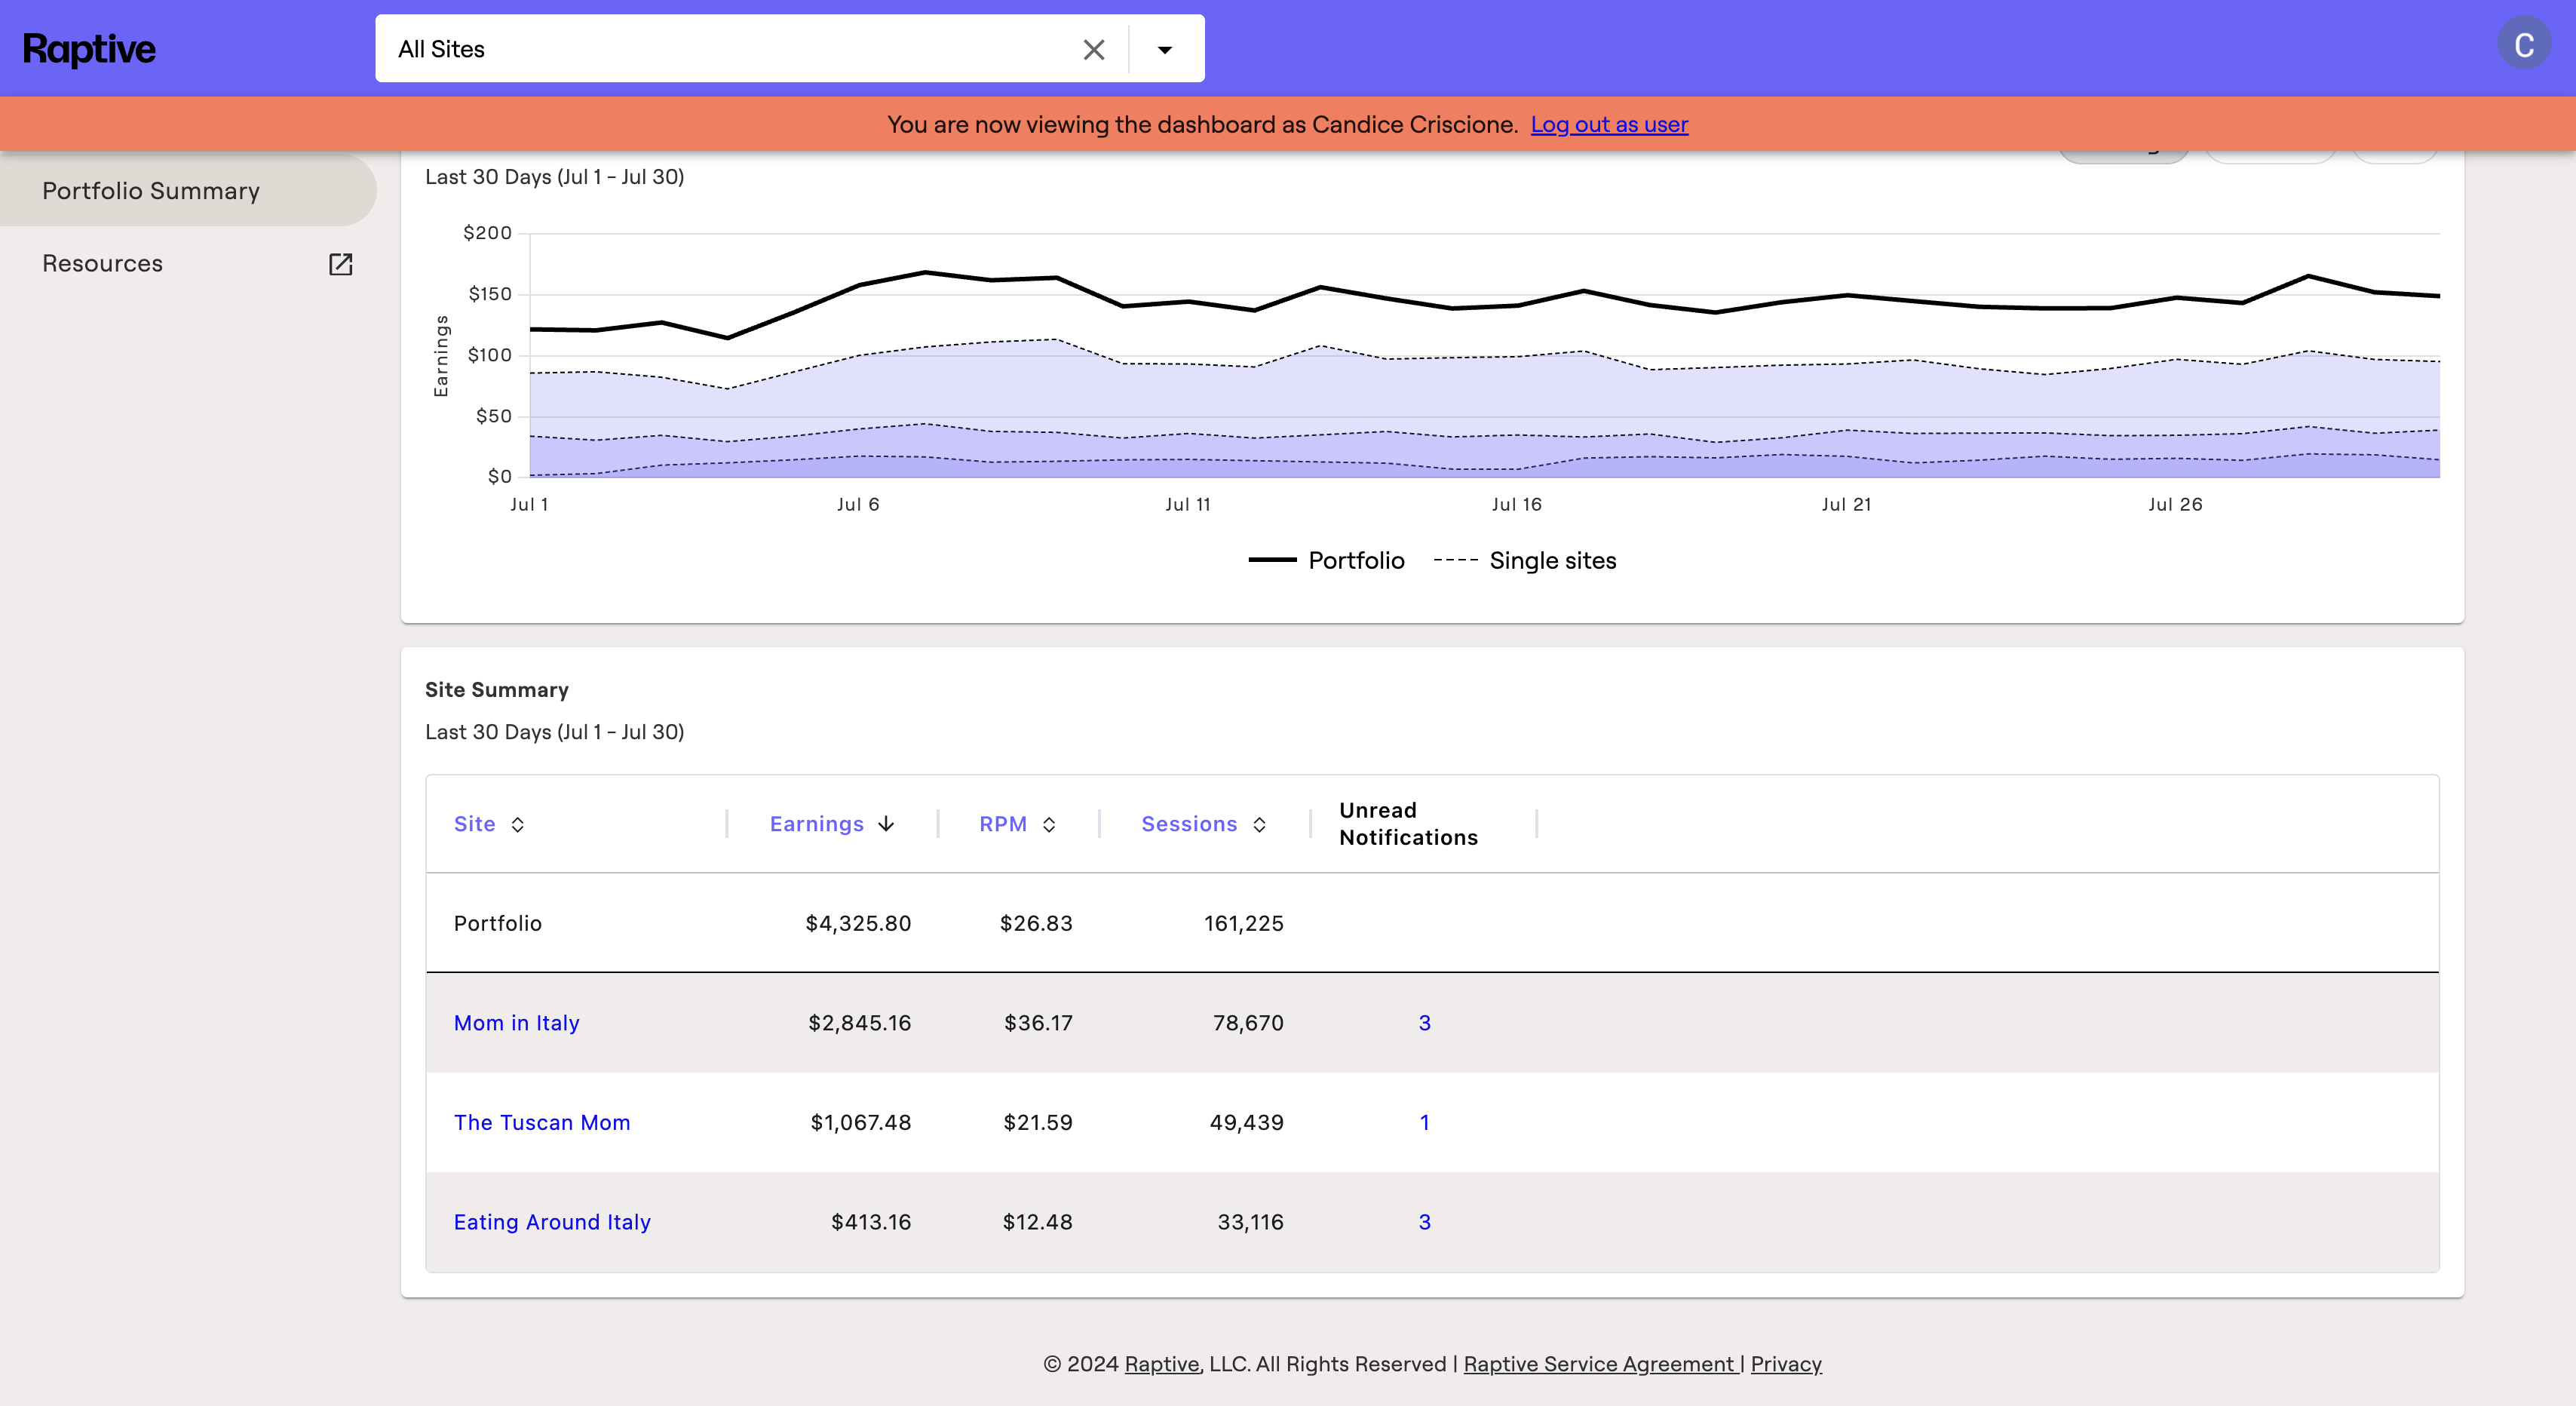The image size is (2576, 1406).
Task: Select Portfolio Summary in sidebar
Action: [x=188, y=190]
